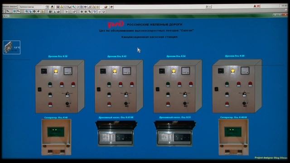Click analog meter gauge on К.42 panel
The image size is (290, 163).
pos(127,71)
